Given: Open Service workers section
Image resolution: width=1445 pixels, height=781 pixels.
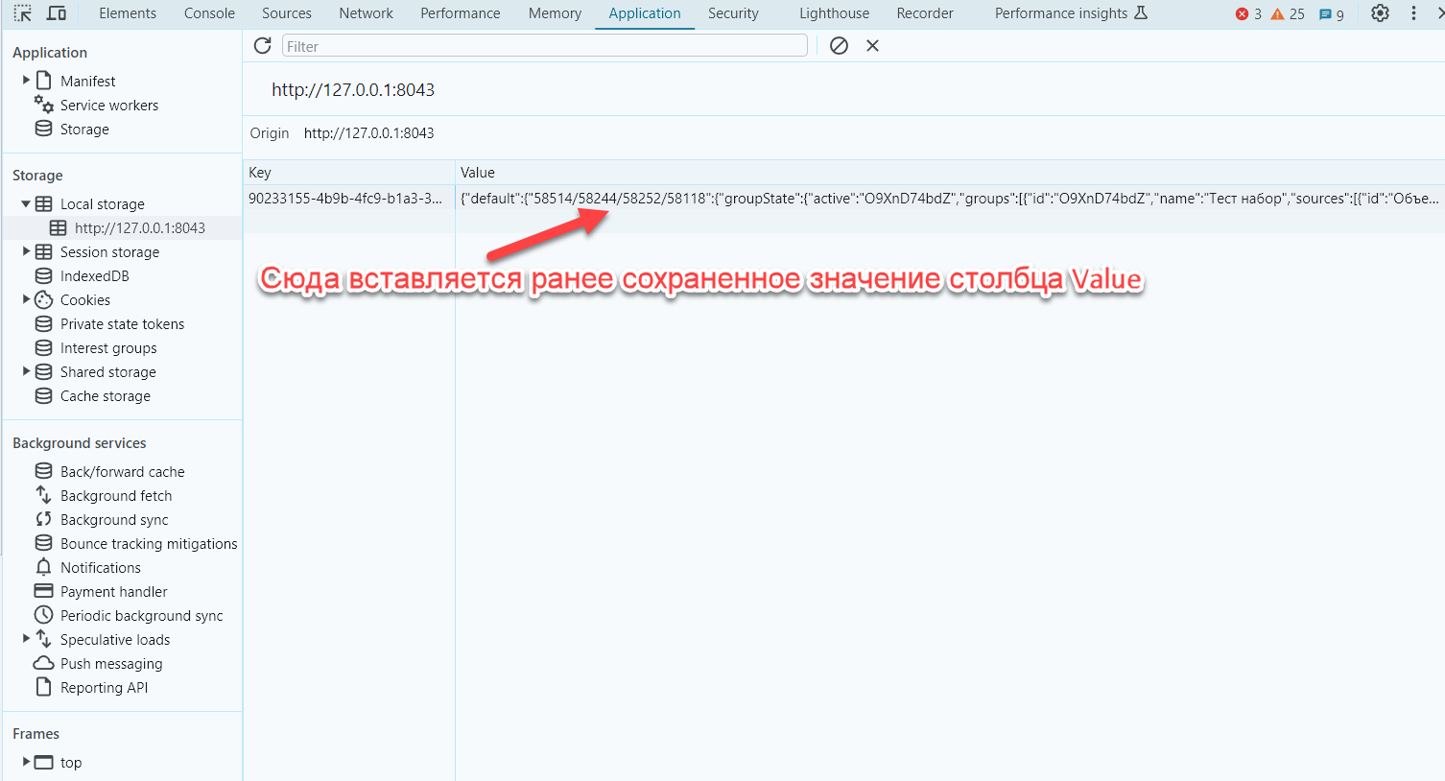Looking at the screenshot, I should [x=108, y=106].
